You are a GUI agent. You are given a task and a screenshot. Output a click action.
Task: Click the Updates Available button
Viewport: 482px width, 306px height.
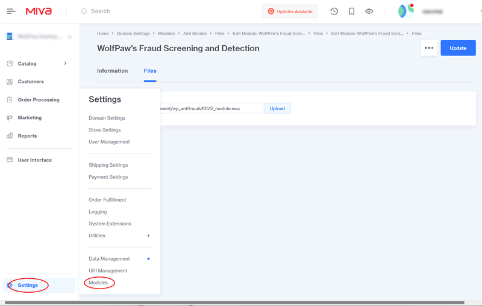(290, 11)
